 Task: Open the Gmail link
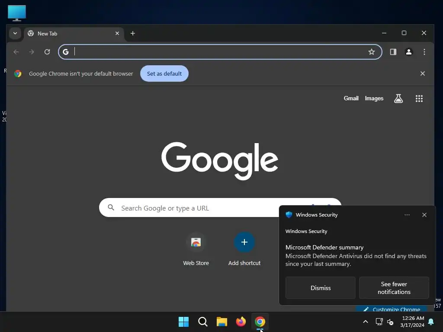click(x=351, y=98)
